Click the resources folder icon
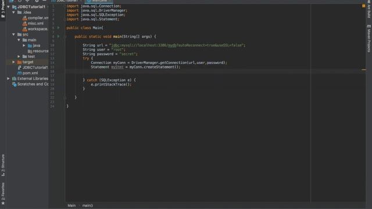The height and width of the screenshot is (209, 372). click(30, 51)
